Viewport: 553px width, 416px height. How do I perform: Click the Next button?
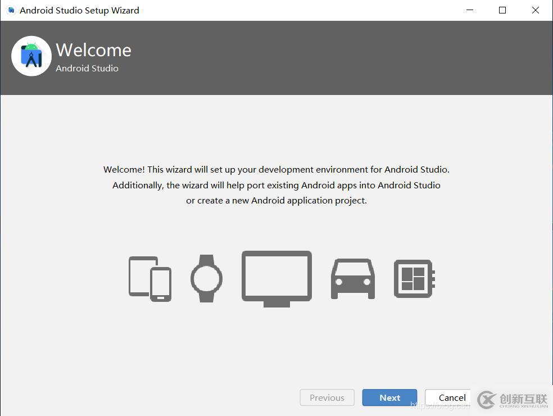click(x=389, y=397)
